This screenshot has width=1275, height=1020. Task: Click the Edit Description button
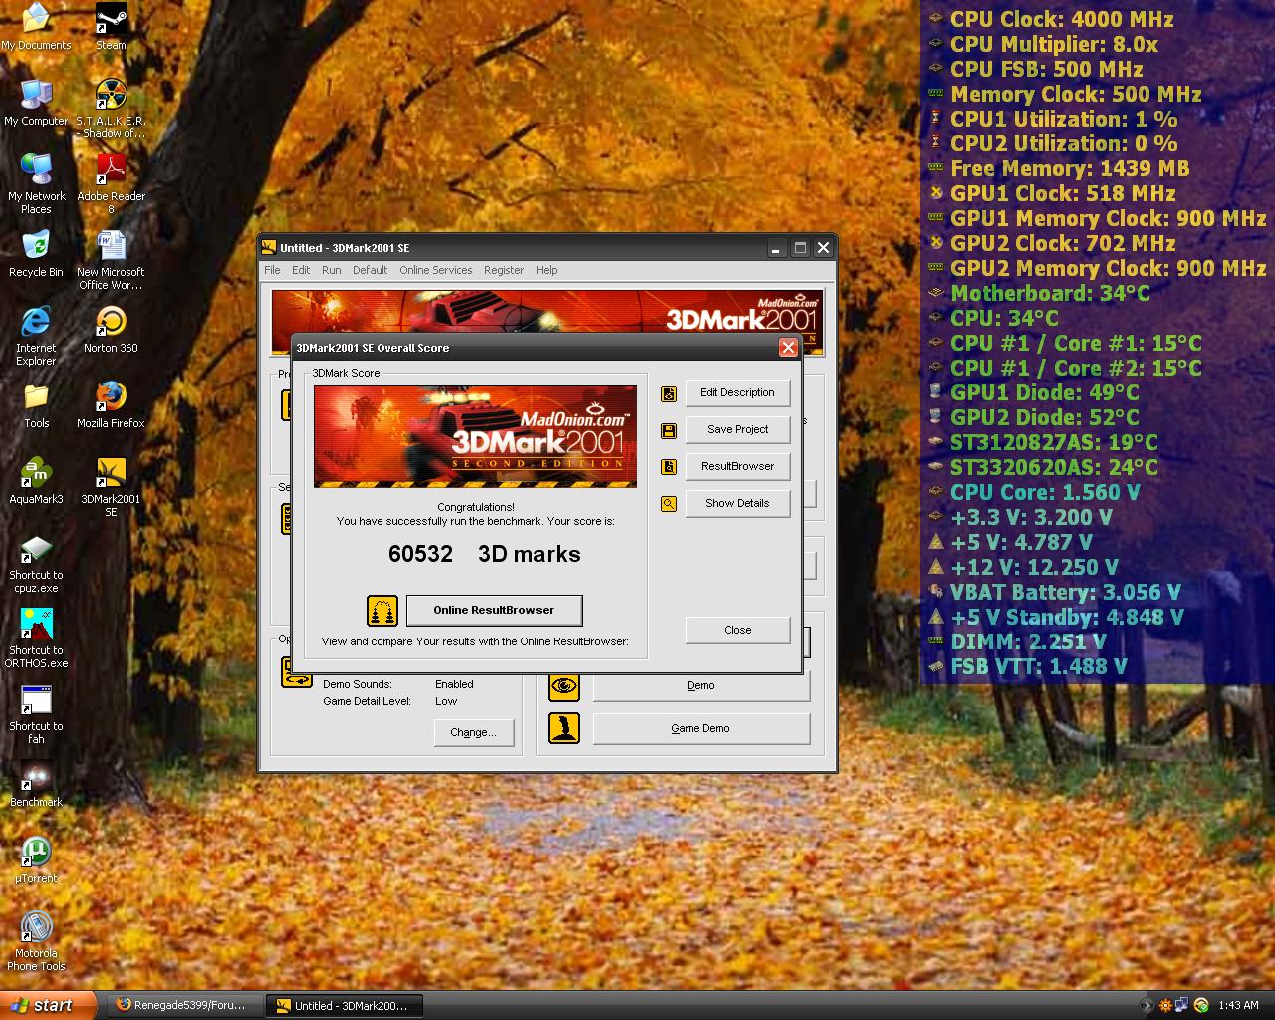point(737,392)
